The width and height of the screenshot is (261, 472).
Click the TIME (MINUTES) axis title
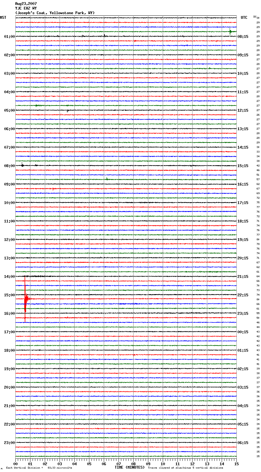pyautogui.click(x=130, y=467)
